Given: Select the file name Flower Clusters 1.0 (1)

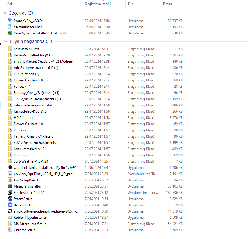Looking at the screenshot, I should pos(31,80).
